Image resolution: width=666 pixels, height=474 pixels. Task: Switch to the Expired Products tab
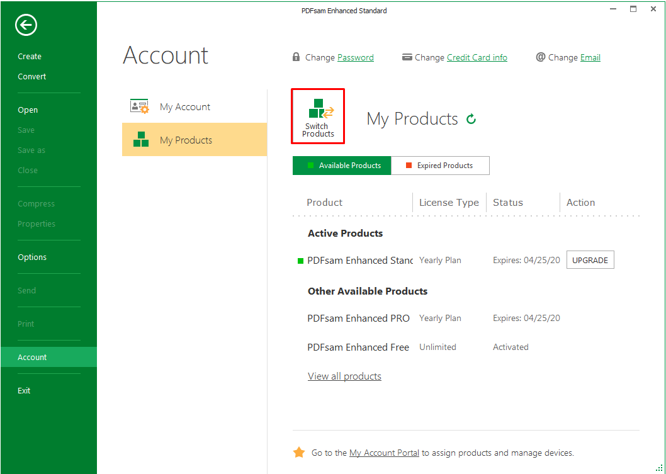[x=440, y=165]
